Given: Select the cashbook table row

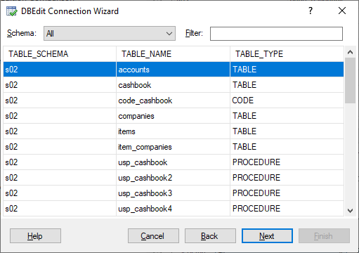Looking at the screenshot, I should coord(174,85).
